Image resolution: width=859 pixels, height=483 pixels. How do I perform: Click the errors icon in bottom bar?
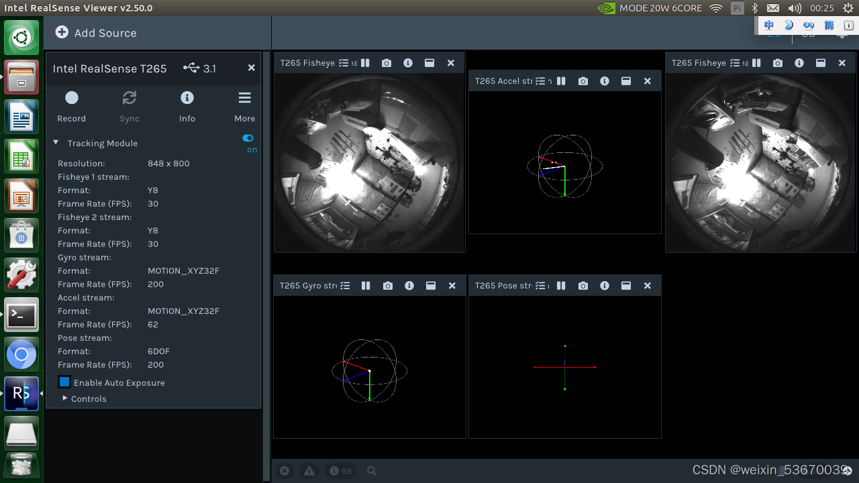(285, 471)
